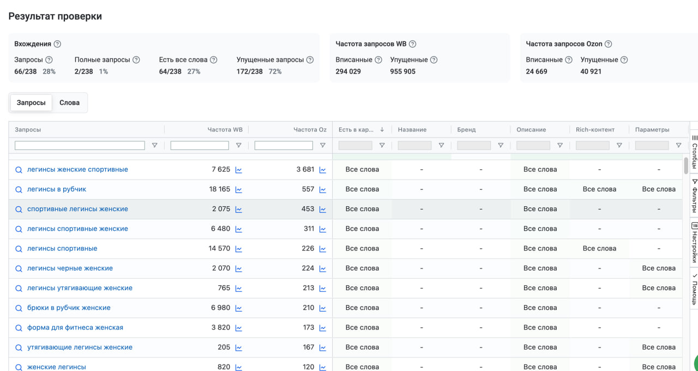Click the help icon beside Частота запросов WB
This screenshot has width=698, height=371.
click(x=413, y=44)
